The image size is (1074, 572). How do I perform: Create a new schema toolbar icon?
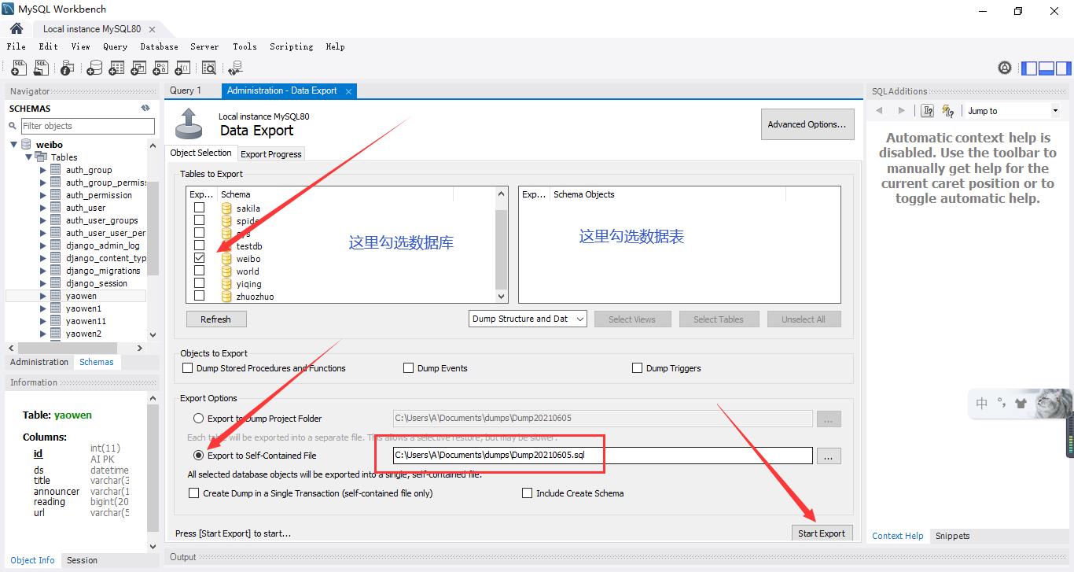point(94,68)
